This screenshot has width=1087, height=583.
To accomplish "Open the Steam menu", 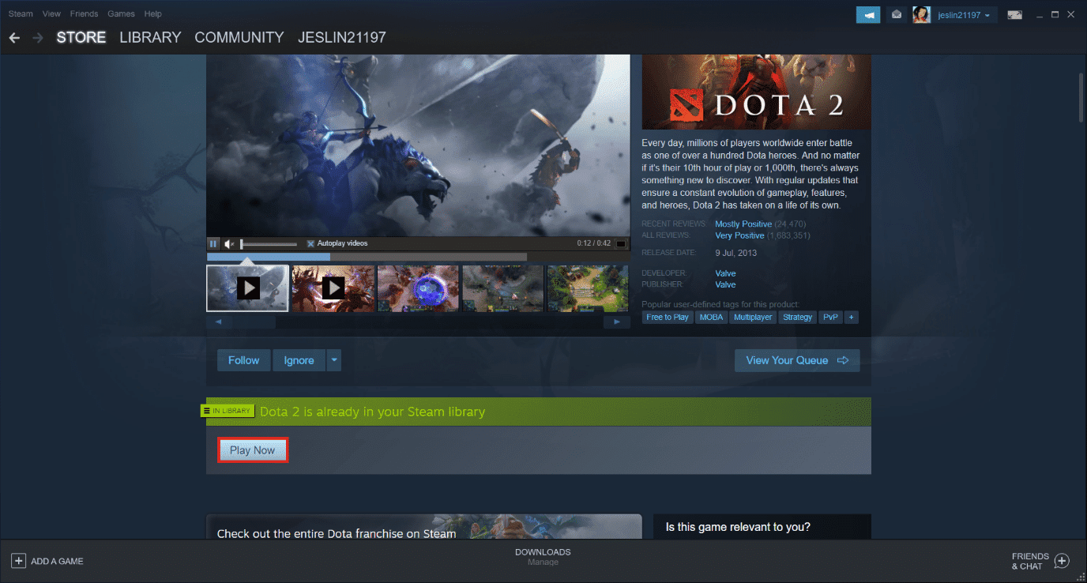I will 21,14.
